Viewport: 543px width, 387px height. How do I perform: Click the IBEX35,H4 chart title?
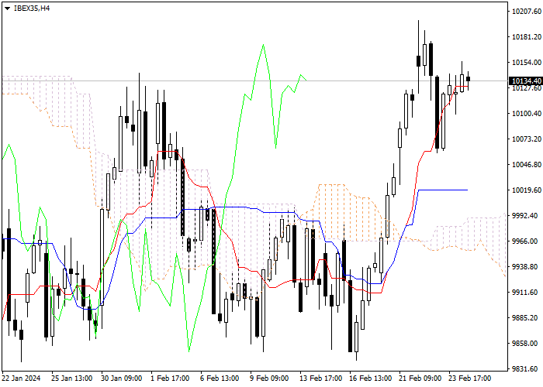(32, 9)
